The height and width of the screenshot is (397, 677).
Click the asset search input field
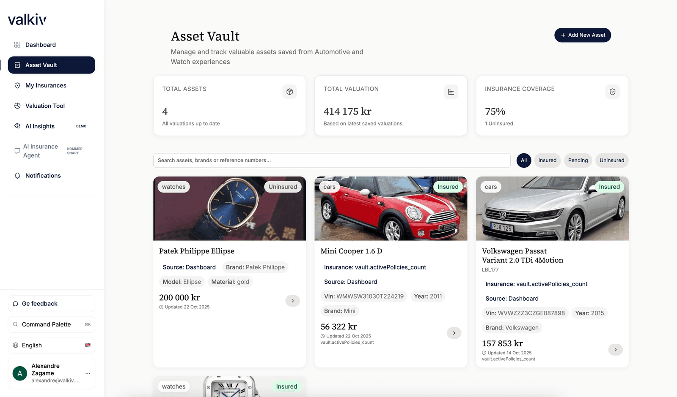(x=332, y=160)
